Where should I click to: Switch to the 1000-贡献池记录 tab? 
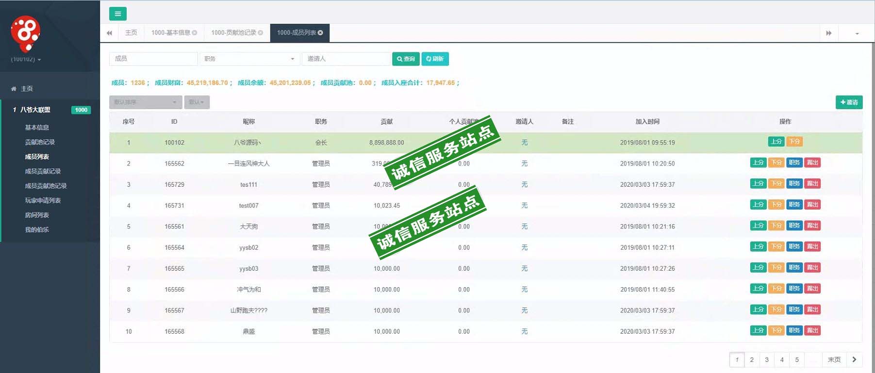click(237, 33)
